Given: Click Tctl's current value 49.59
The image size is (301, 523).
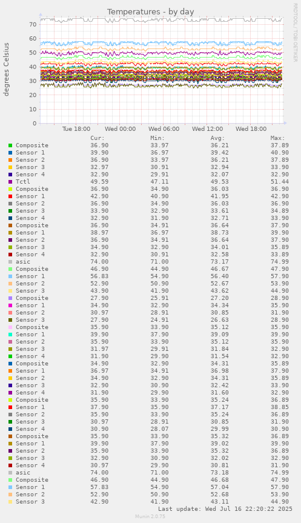Looking at the screenshot, I should 99,182.
